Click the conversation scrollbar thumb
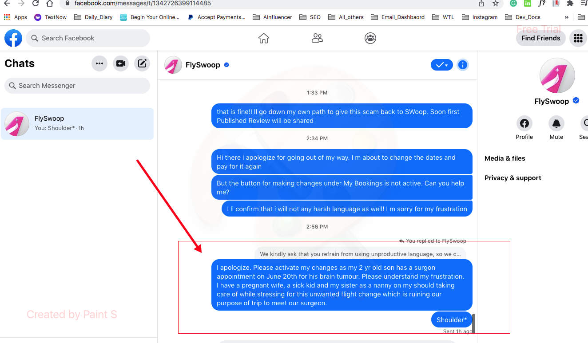The image size is (588, 343). [x=473, y=323]
